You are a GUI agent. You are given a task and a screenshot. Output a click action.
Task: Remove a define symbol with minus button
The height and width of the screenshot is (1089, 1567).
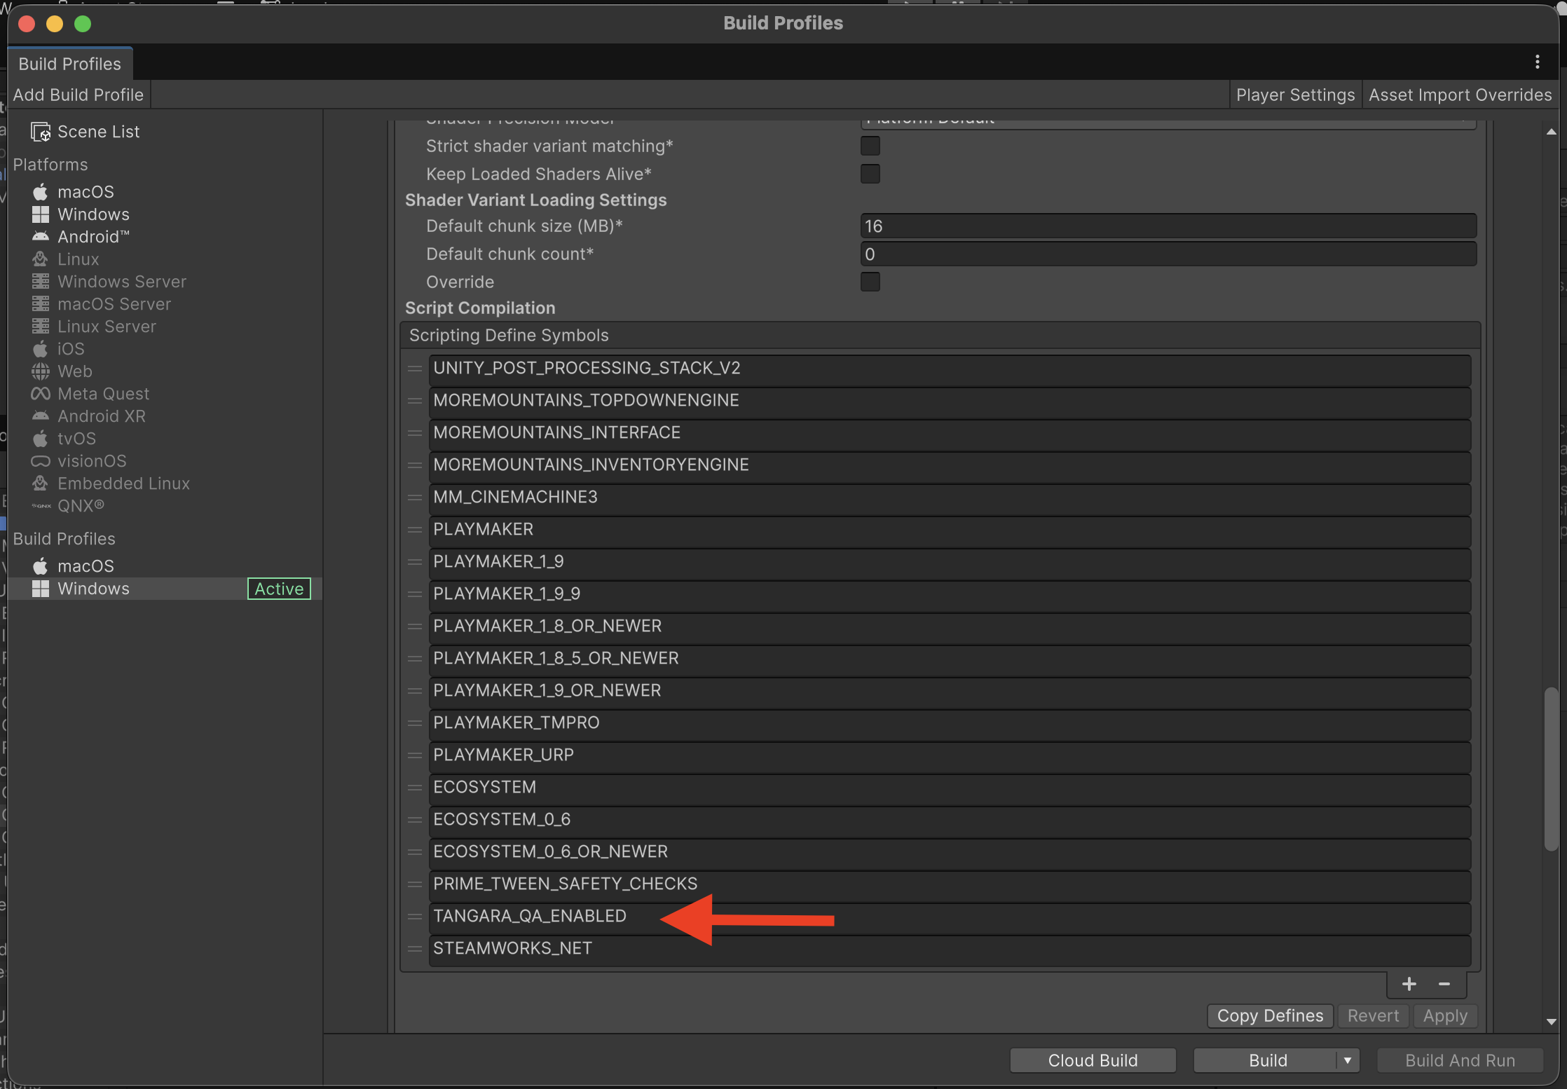[1444, 984]
